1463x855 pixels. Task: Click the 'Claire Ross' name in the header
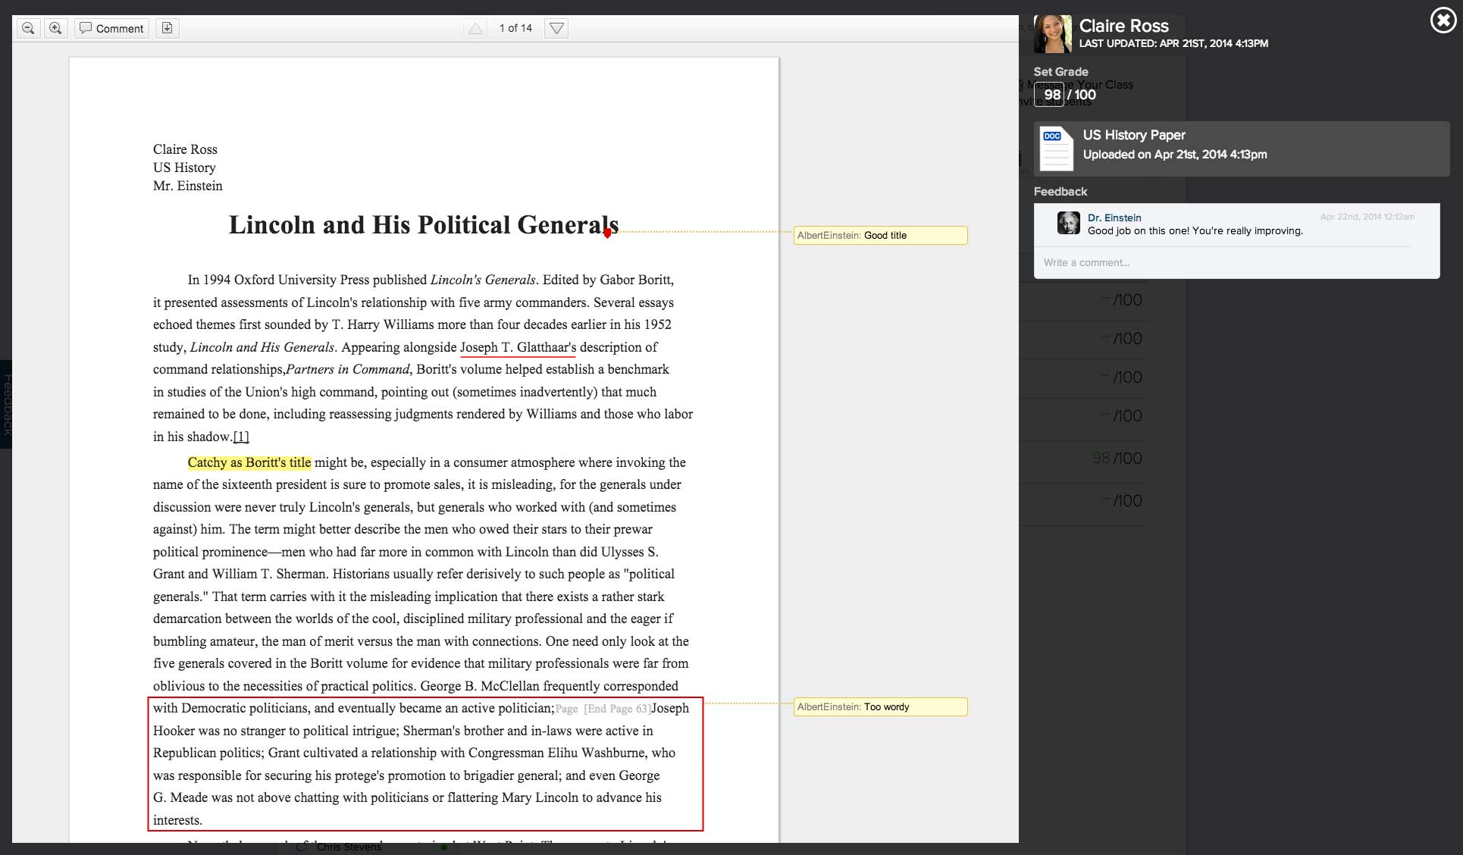pos(1123,26)
